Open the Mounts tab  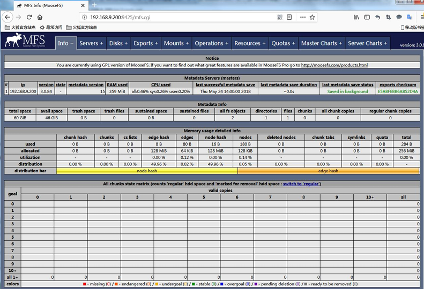coord(176,43)
